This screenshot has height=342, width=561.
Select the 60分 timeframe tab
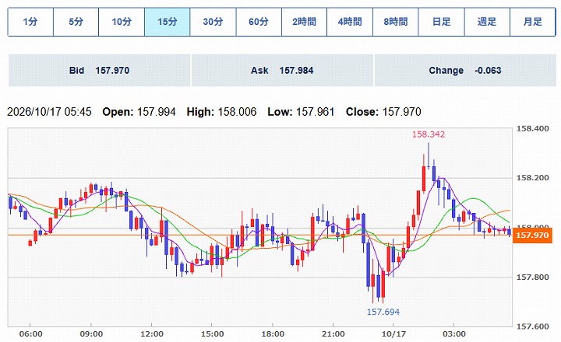tap(259, 22)
